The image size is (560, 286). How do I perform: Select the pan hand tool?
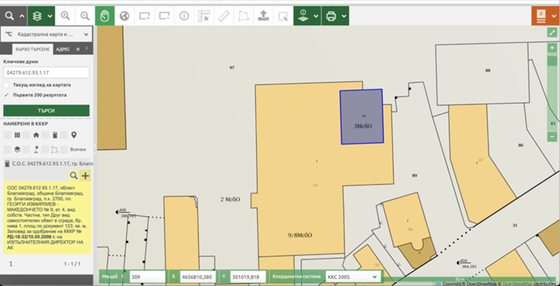pos(104,15)
